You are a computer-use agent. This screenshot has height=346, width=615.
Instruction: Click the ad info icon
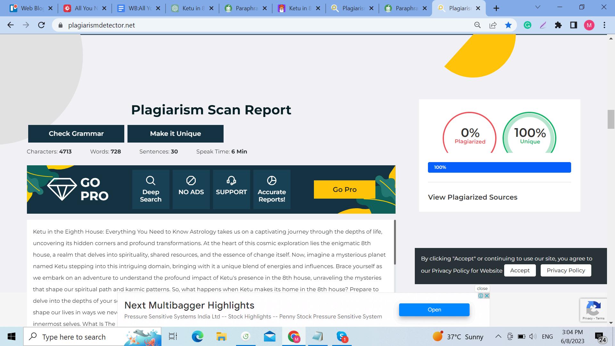(481, 296)
